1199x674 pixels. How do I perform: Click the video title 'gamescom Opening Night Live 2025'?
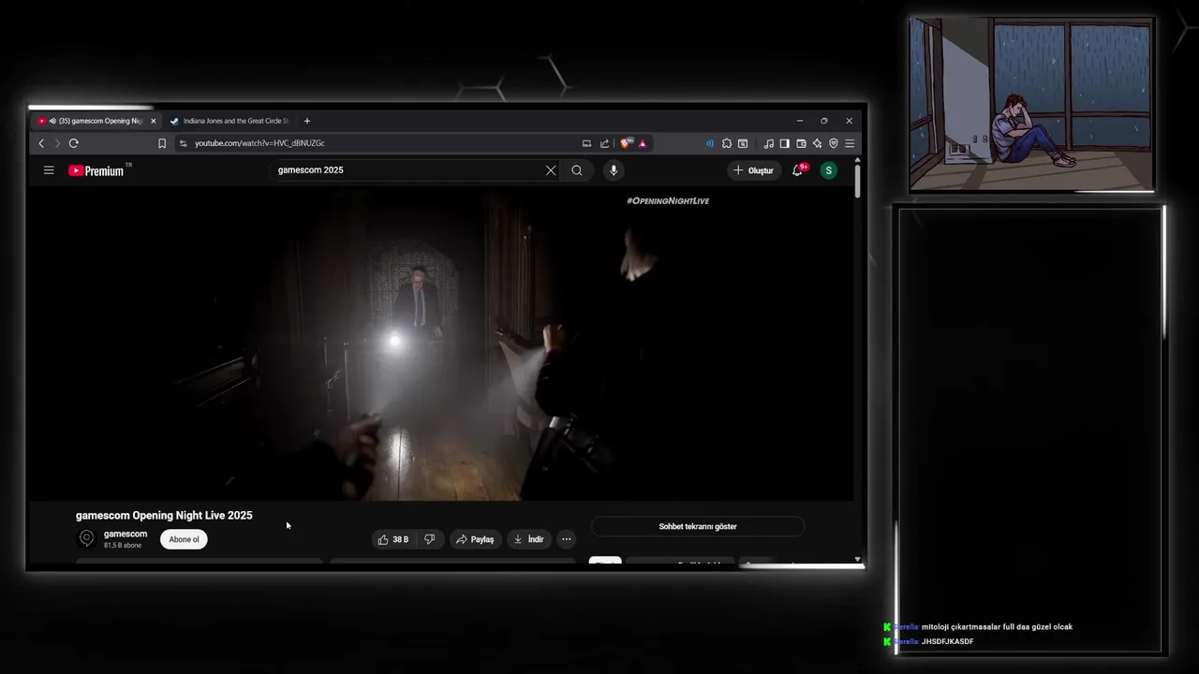[164, 516]
